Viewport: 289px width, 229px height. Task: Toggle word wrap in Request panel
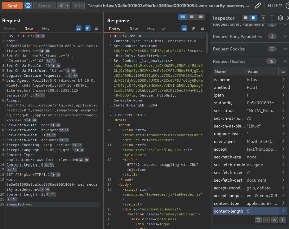78,28
